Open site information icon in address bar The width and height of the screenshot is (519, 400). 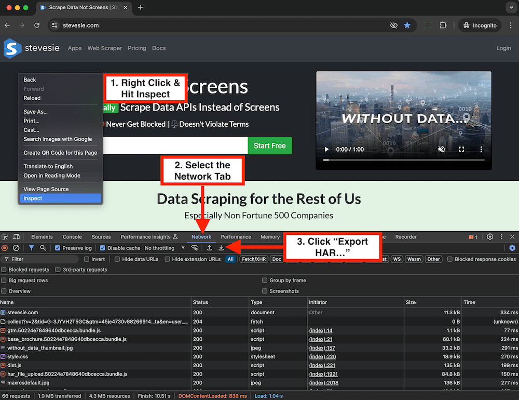(54, 25)
